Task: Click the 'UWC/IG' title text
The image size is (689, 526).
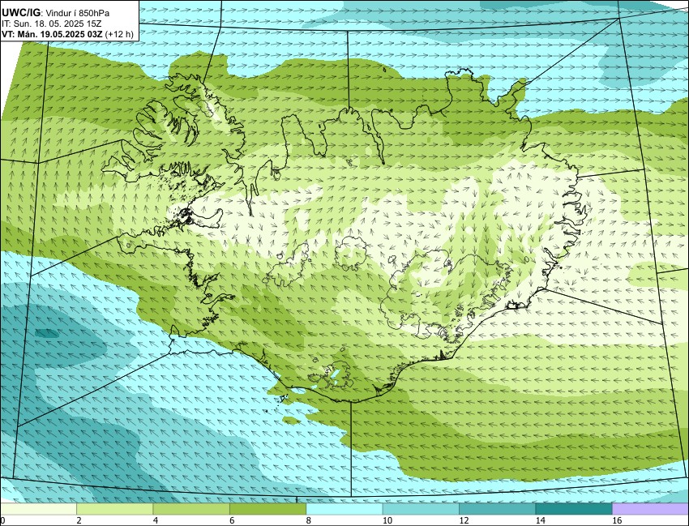Action: (x=20, y=13)
